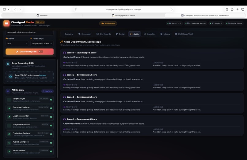This screenshot has height=160, width=247.
Task: Show the tab overview icon
Action: tap(243, 9)
